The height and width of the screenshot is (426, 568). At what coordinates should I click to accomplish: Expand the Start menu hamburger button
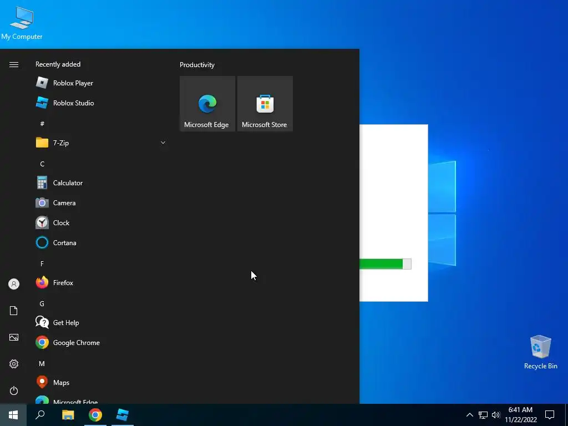[x=14, y=64]
